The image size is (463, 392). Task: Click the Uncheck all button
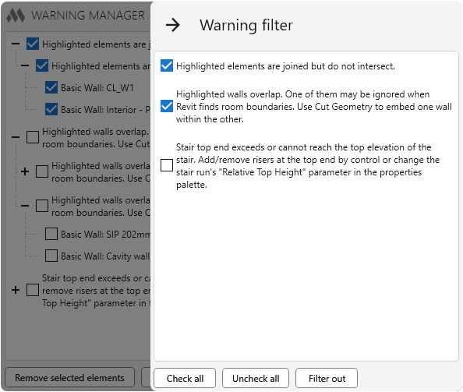pyautogui.click(x=256, y=378)
